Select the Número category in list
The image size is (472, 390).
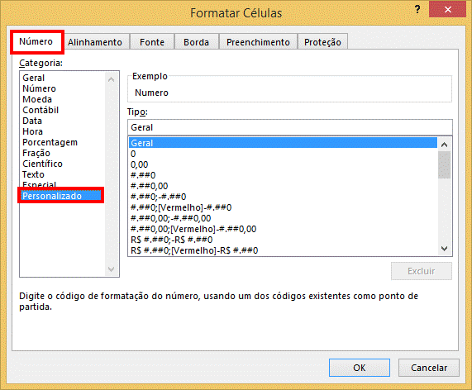39,88
